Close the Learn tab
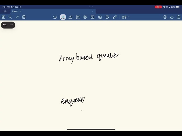This screenshot has height=136, width=182. tap(92, 11)
